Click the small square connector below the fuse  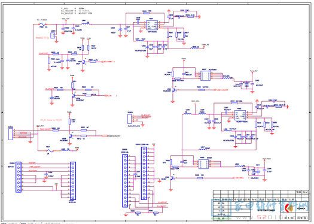click(53, 35)
